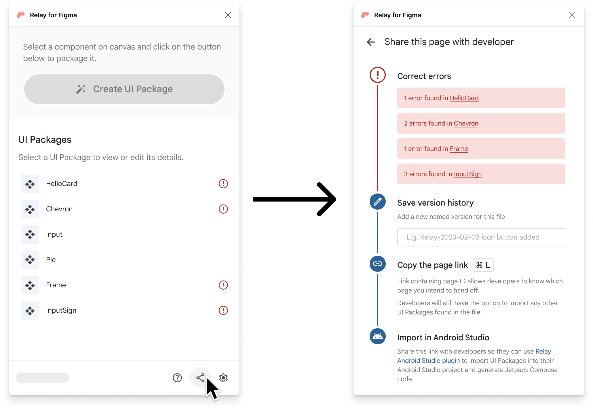The image size is (593, 410).
Task: Click the save version history pencil icon
Action: point(378,202)
